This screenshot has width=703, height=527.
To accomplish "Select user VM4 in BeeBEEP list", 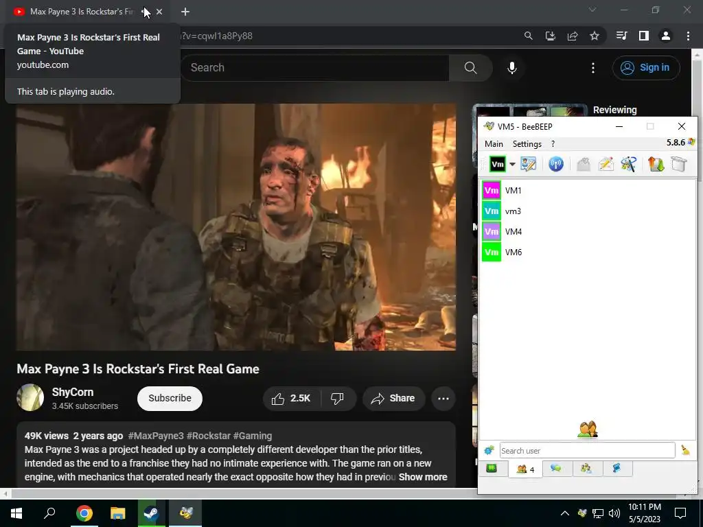I will pyautogui.click(x=588, y=232).
